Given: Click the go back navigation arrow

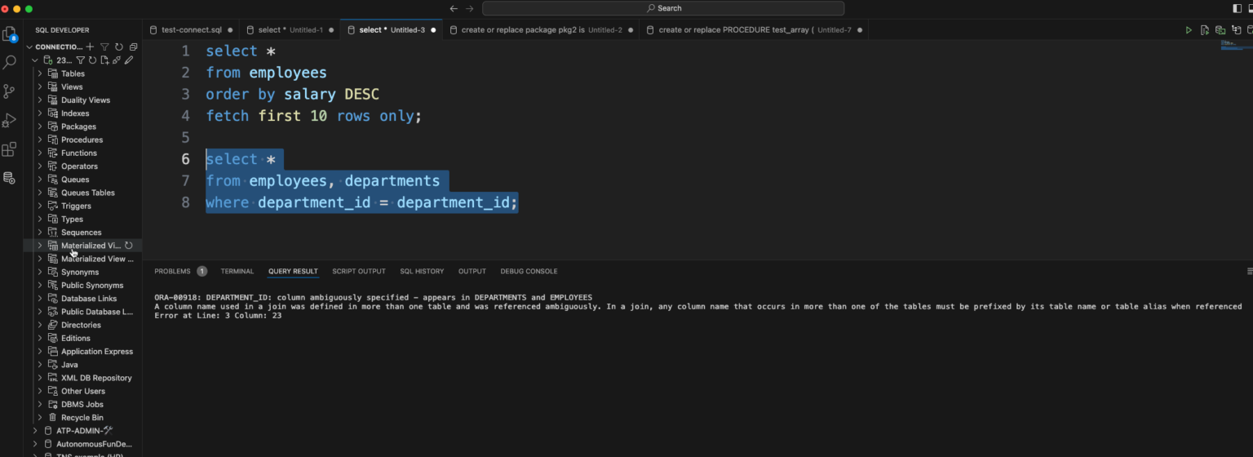Looking at the screenshot, I should [x=454, y=8].
